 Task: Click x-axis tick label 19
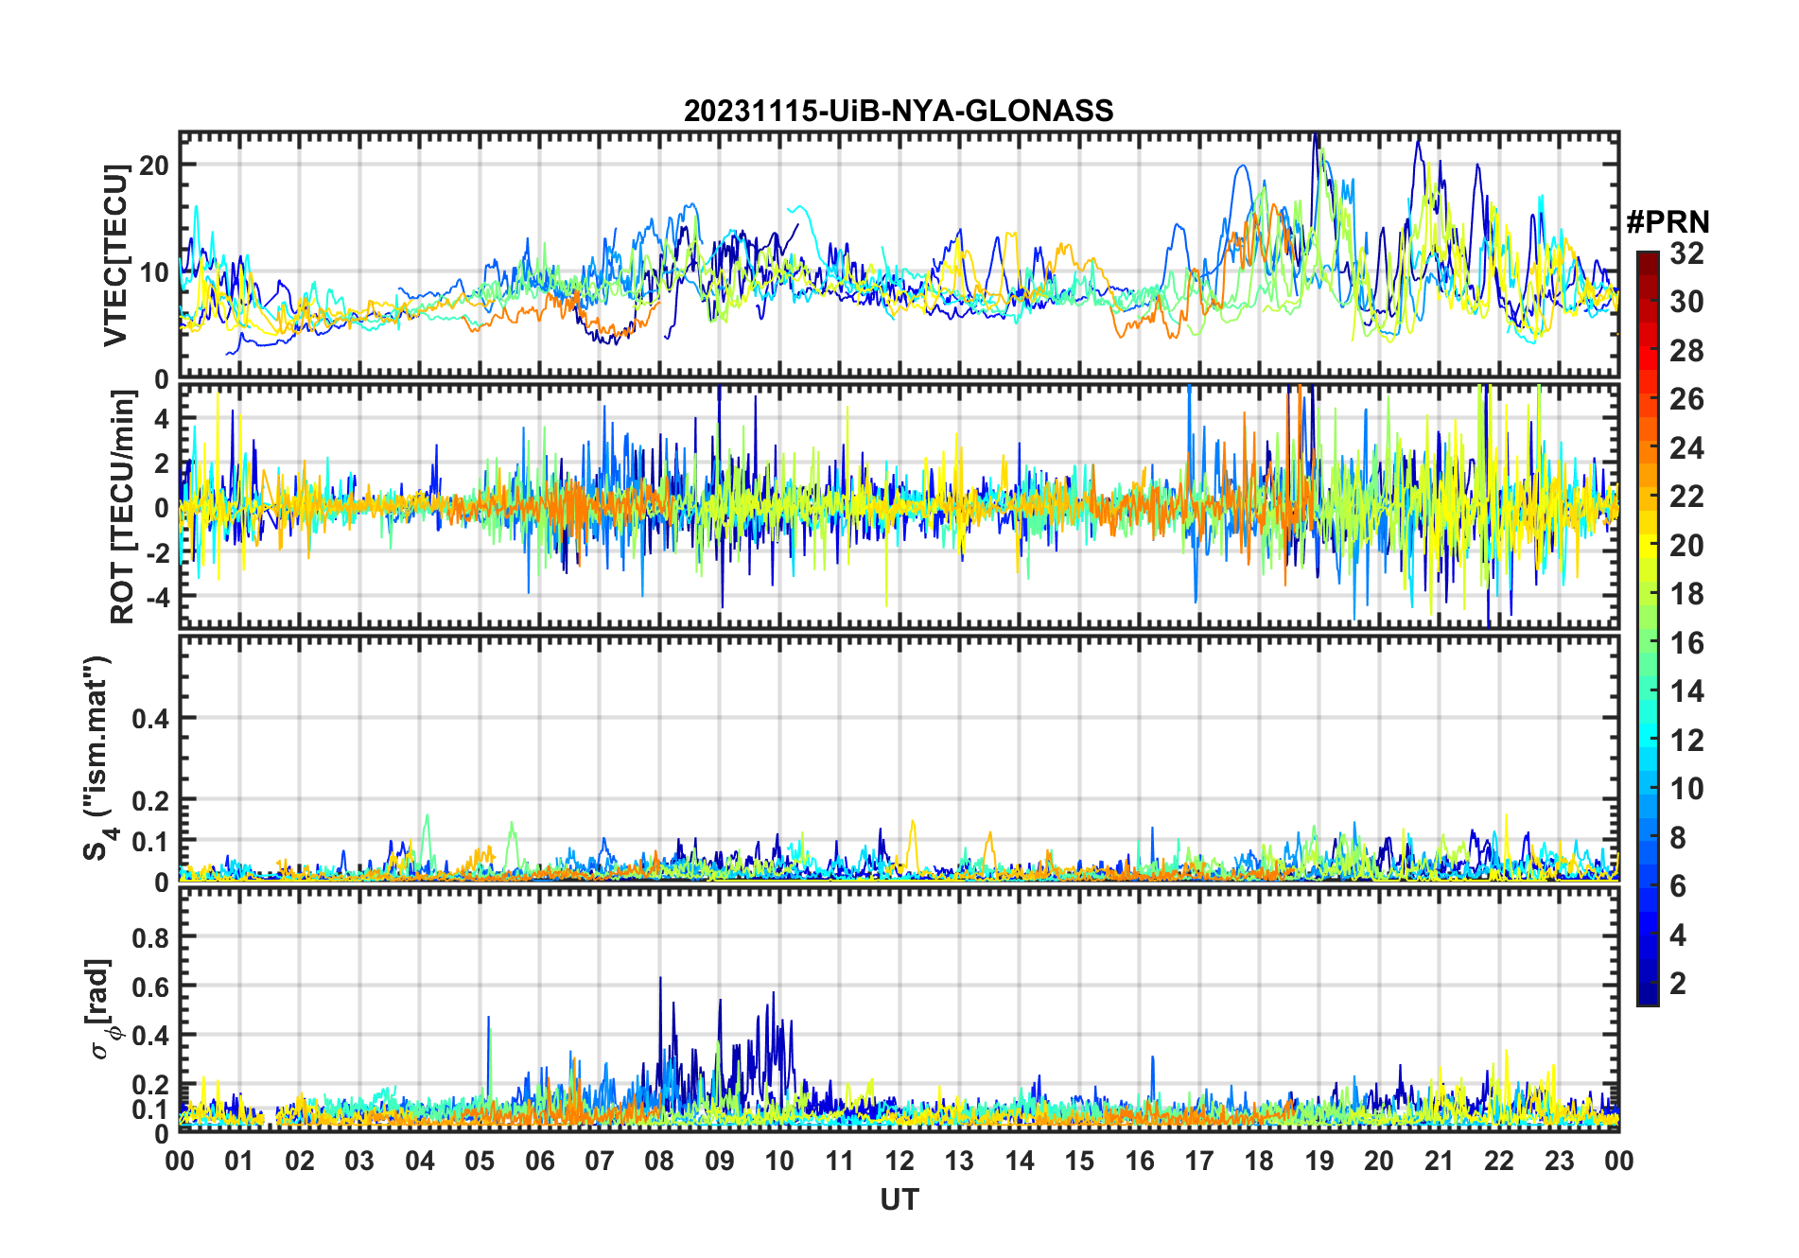point(1319,1162)
